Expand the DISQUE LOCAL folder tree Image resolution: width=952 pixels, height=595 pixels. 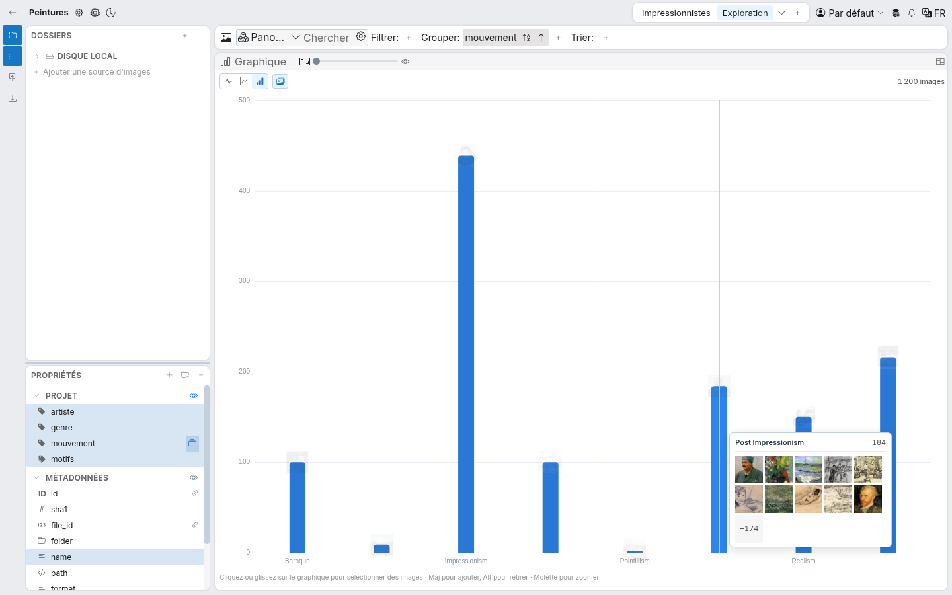coord(37,56)
